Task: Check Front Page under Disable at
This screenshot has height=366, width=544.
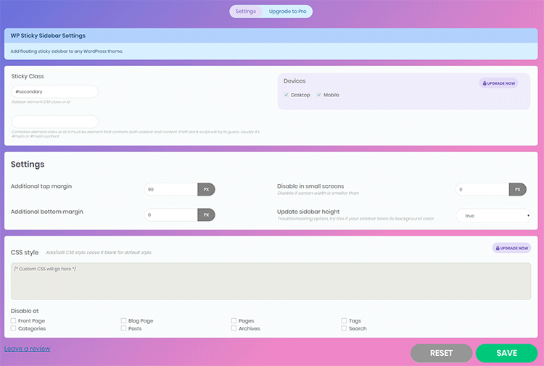Action: [13, 320]
